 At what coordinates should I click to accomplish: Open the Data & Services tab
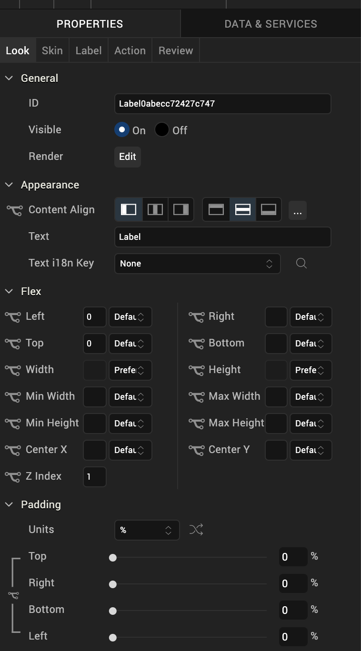(x=271, y=24)
